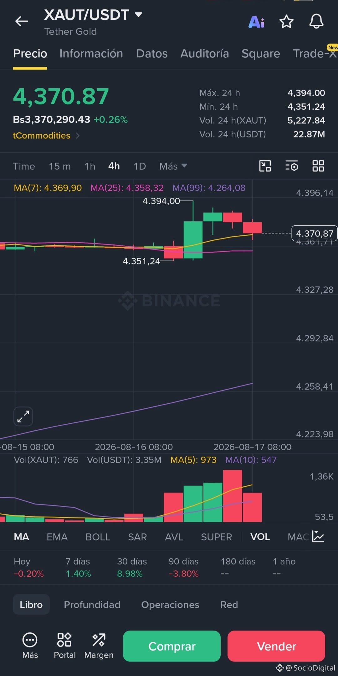Toggle the MA indicator
Viewport: 338px width, 676px height.
coord(21,537)
